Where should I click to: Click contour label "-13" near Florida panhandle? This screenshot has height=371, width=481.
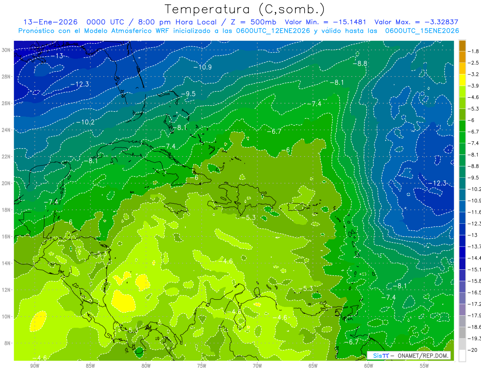(57, 56)
